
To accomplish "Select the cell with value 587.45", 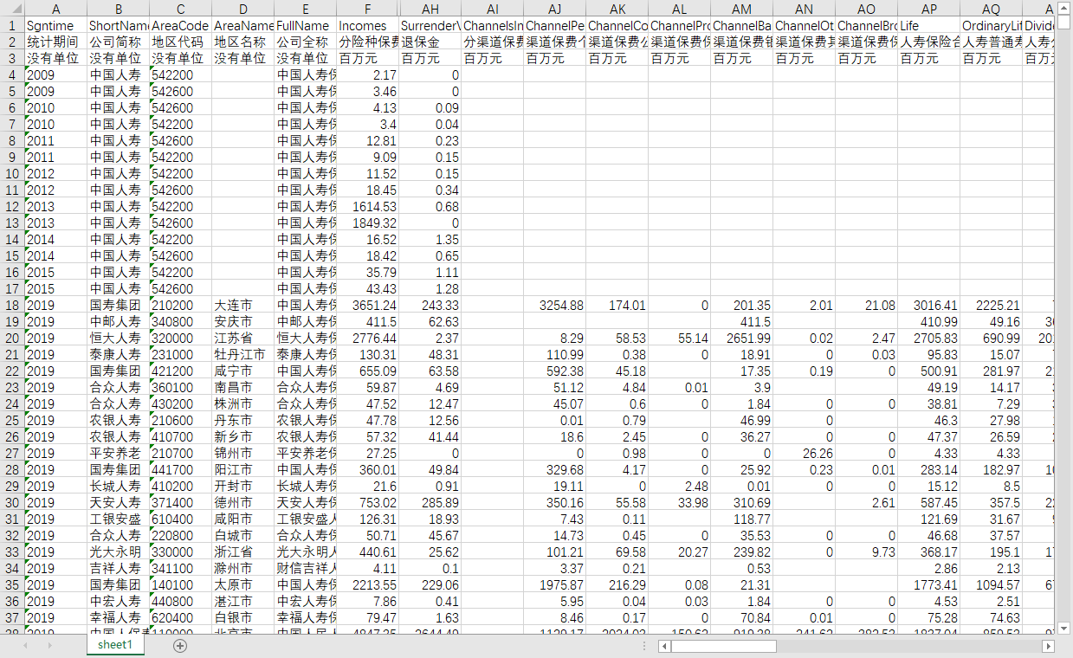I will (929, 502).
